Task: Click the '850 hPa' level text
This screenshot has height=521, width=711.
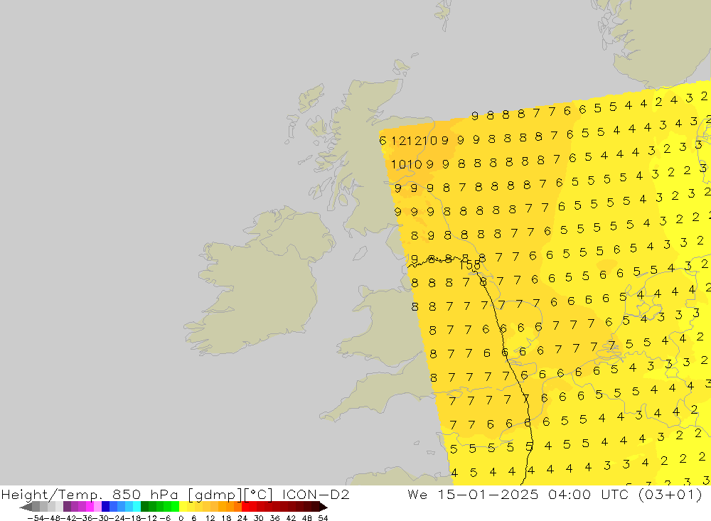Action: (x=145, y=494)
